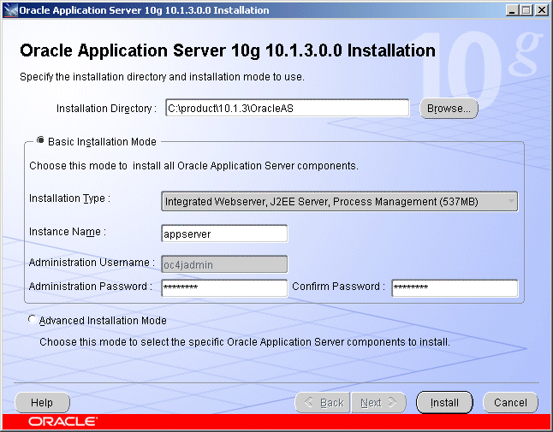The height and width of the screenshot is (432, 553).
Task: Click the installer title bar icon
Action: [10, 10]
